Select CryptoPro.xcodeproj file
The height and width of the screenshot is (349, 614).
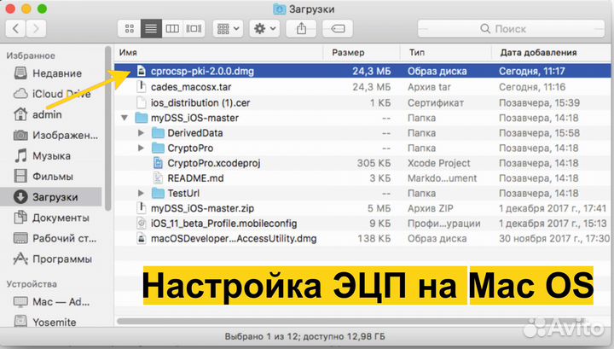coord(362,163)
